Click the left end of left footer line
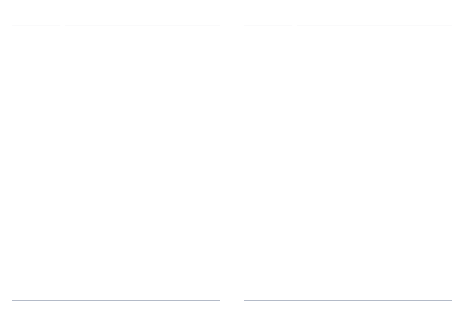The height and width of the screenshot is (327, 464). 13,300
